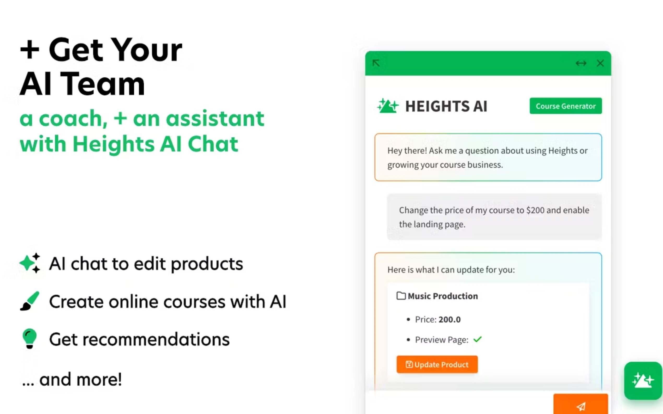Open the Course Generator
This screenshot has width=663, height=414.
(x=565, y=106)
